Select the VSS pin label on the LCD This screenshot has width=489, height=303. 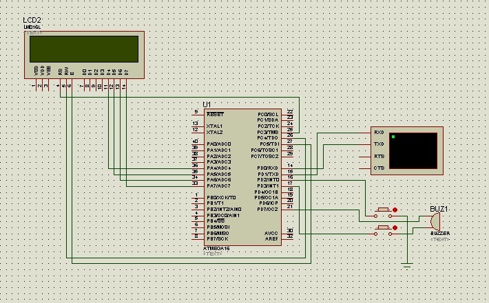point(37,71)
